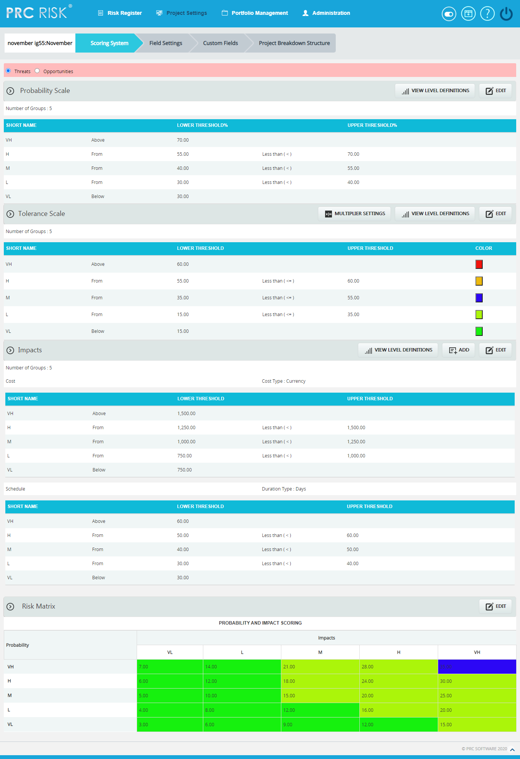This screenshot has width=520, height=759.
Task: Open the Administration menu
Action: coord(326,13)
